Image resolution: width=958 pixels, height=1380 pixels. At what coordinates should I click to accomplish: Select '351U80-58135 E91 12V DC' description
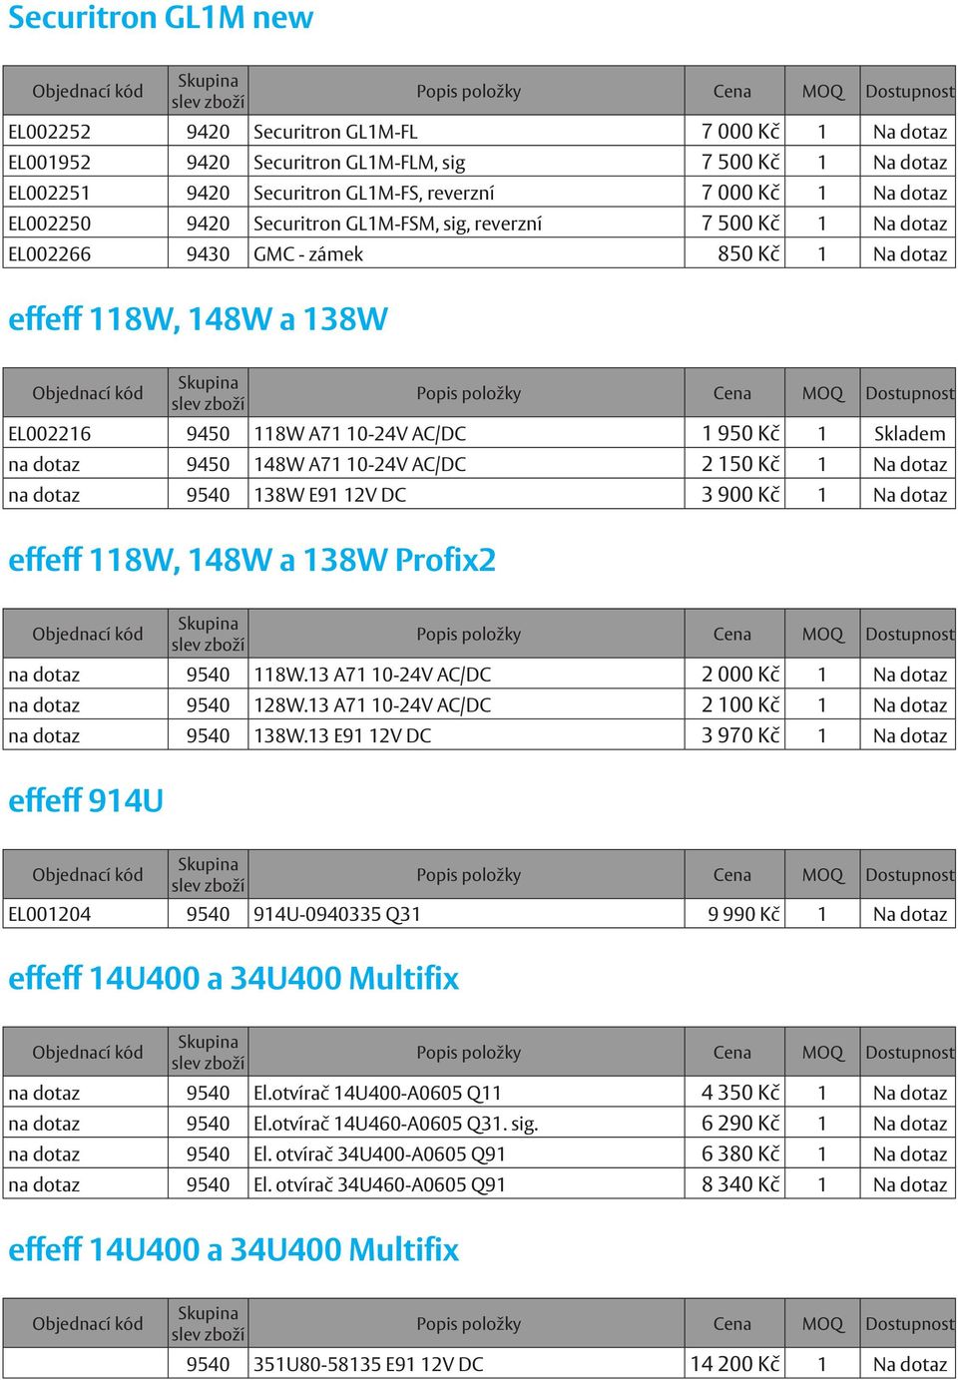click(368, 1365)
